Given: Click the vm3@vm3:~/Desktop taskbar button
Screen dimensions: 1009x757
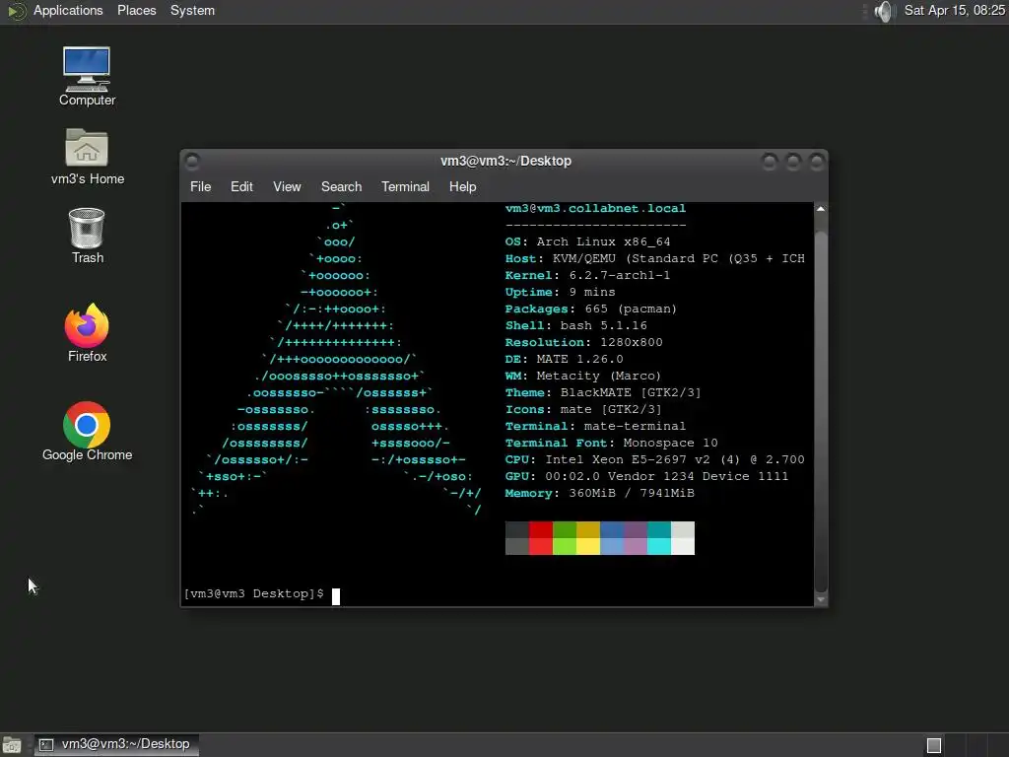Looking at the screenshot, I should tap(116, 745).
